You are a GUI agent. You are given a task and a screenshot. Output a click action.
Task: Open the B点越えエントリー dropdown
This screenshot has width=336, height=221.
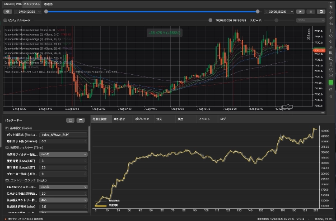[x=63, y=200]
